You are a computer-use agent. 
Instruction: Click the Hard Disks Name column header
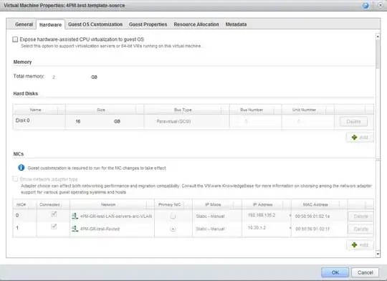point(36,110)
